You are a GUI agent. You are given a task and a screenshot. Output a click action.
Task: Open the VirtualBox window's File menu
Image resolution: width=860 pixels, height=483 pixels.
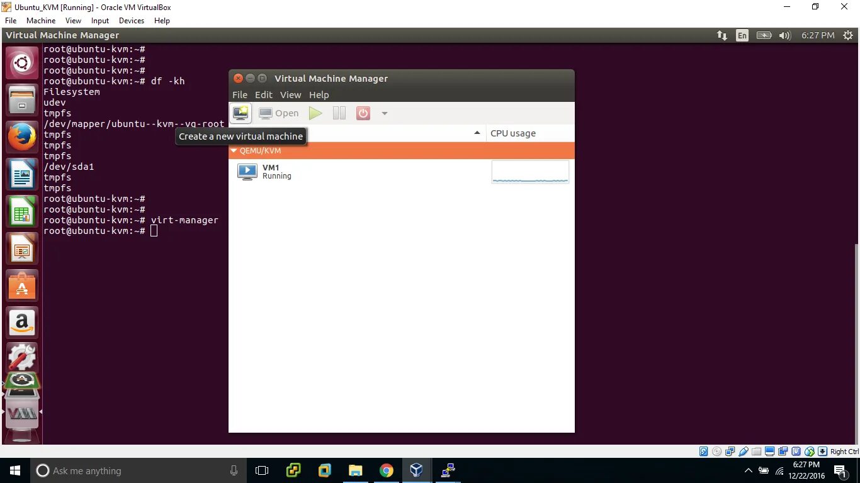point(11,21)
